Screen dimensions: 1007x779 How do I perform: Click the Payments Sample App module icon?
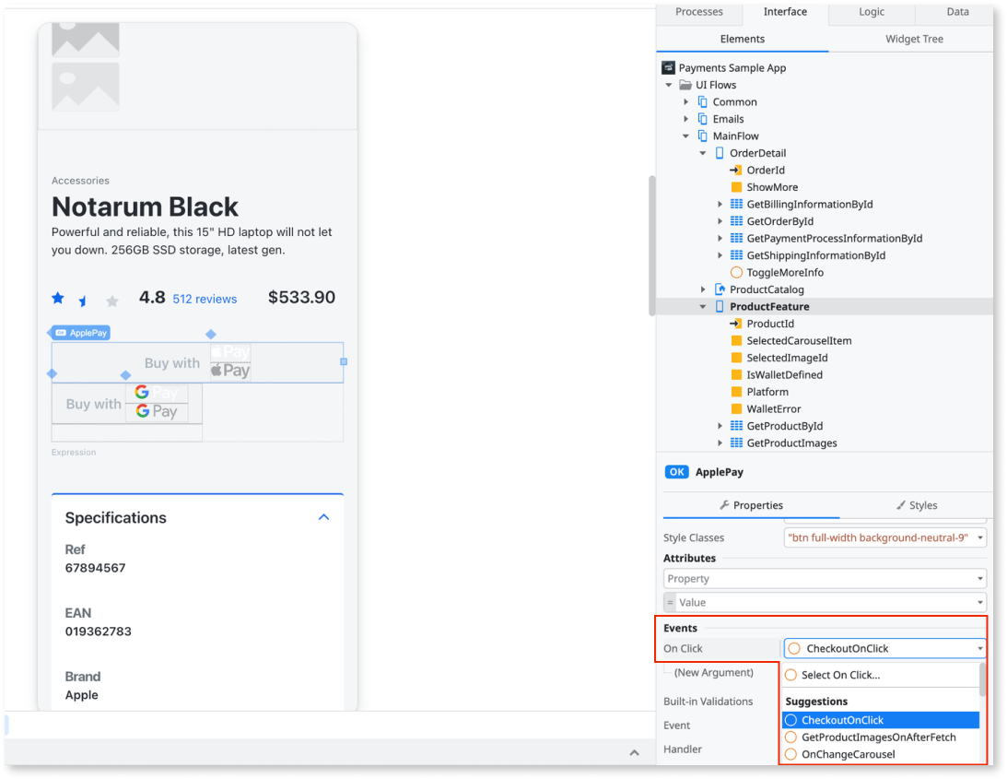667,66
